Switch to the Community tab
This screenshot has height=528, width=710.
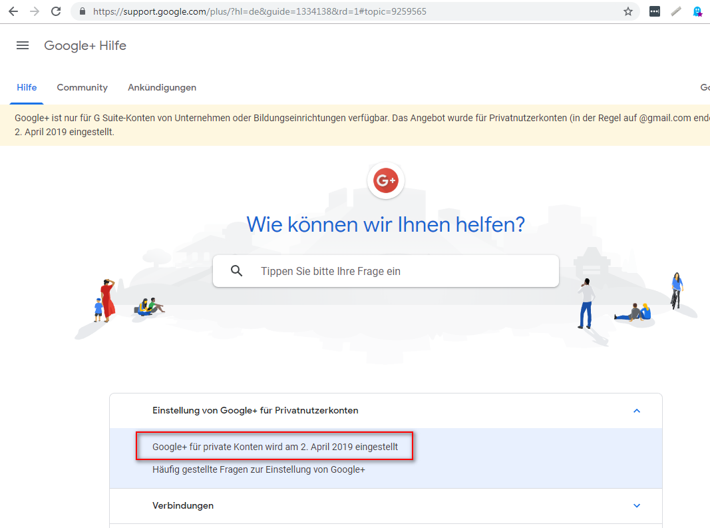point(83,87)
